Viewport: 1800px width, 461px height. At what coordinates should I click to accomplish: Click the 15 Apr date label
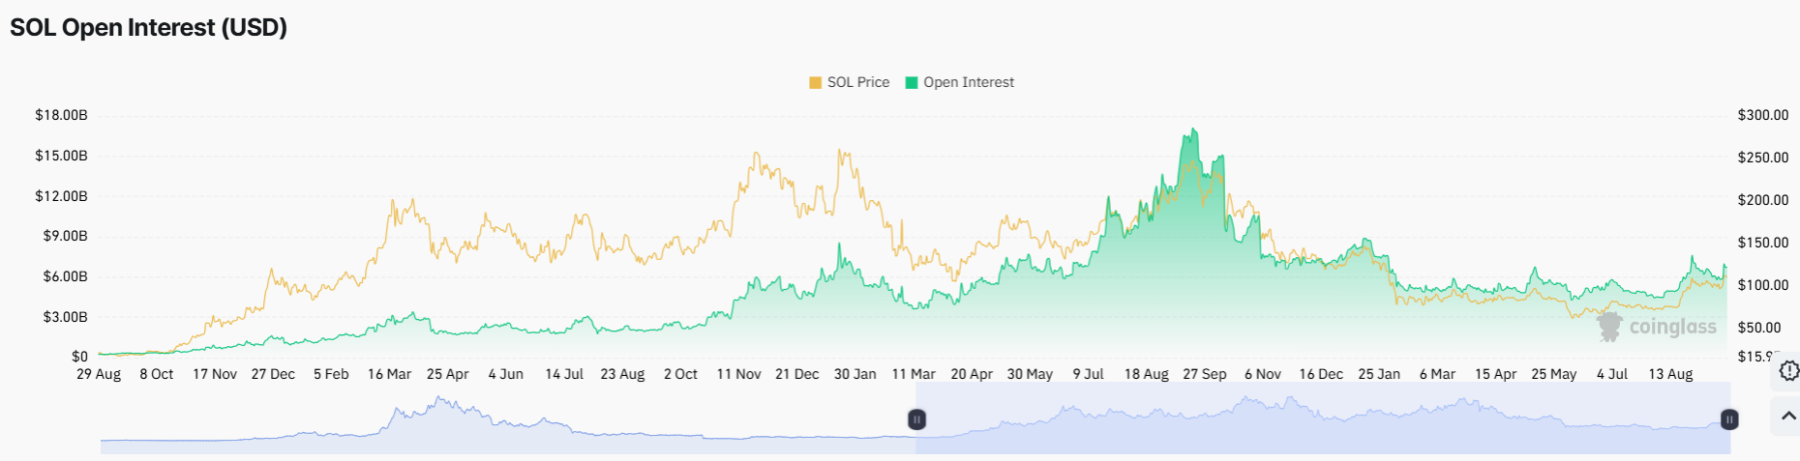point(1496,374)
